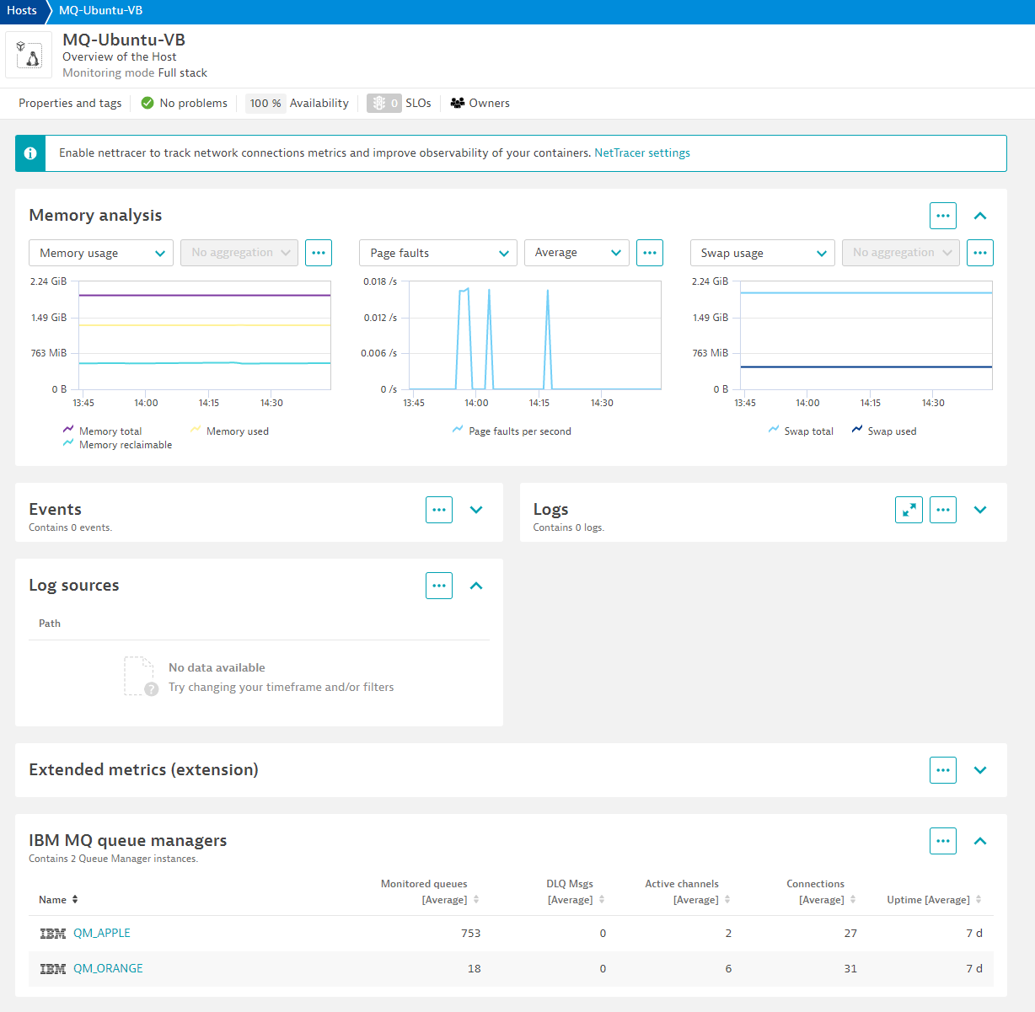Click more options beside Memory usage chart
1035x1012 pixels.
(x=318, y=253)
